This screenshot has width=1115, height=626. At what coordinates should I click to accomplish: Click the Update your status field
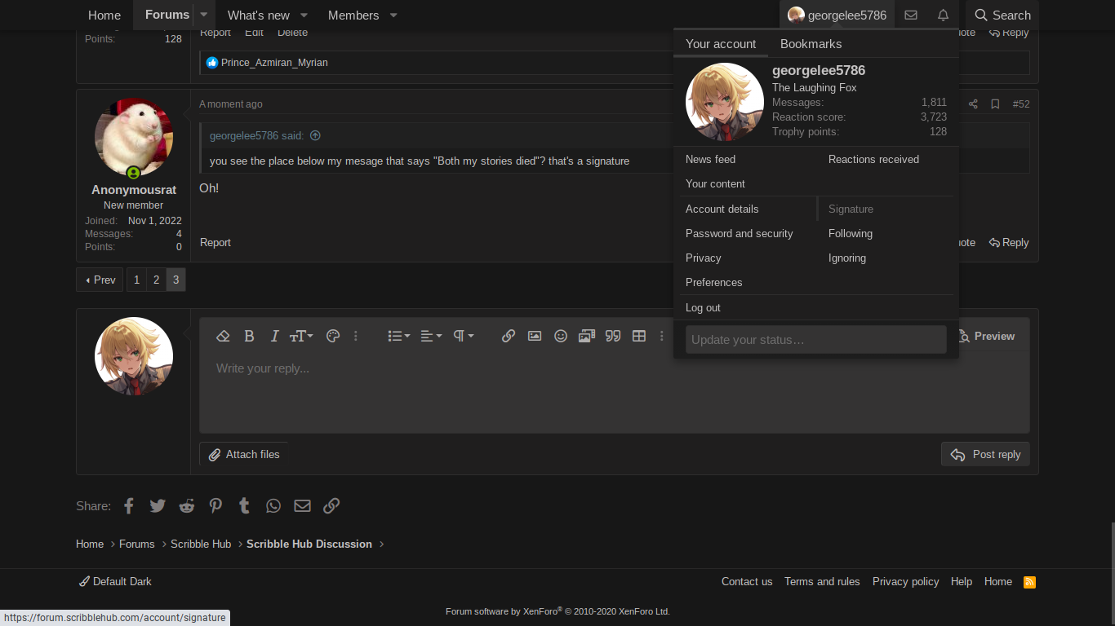815,339
